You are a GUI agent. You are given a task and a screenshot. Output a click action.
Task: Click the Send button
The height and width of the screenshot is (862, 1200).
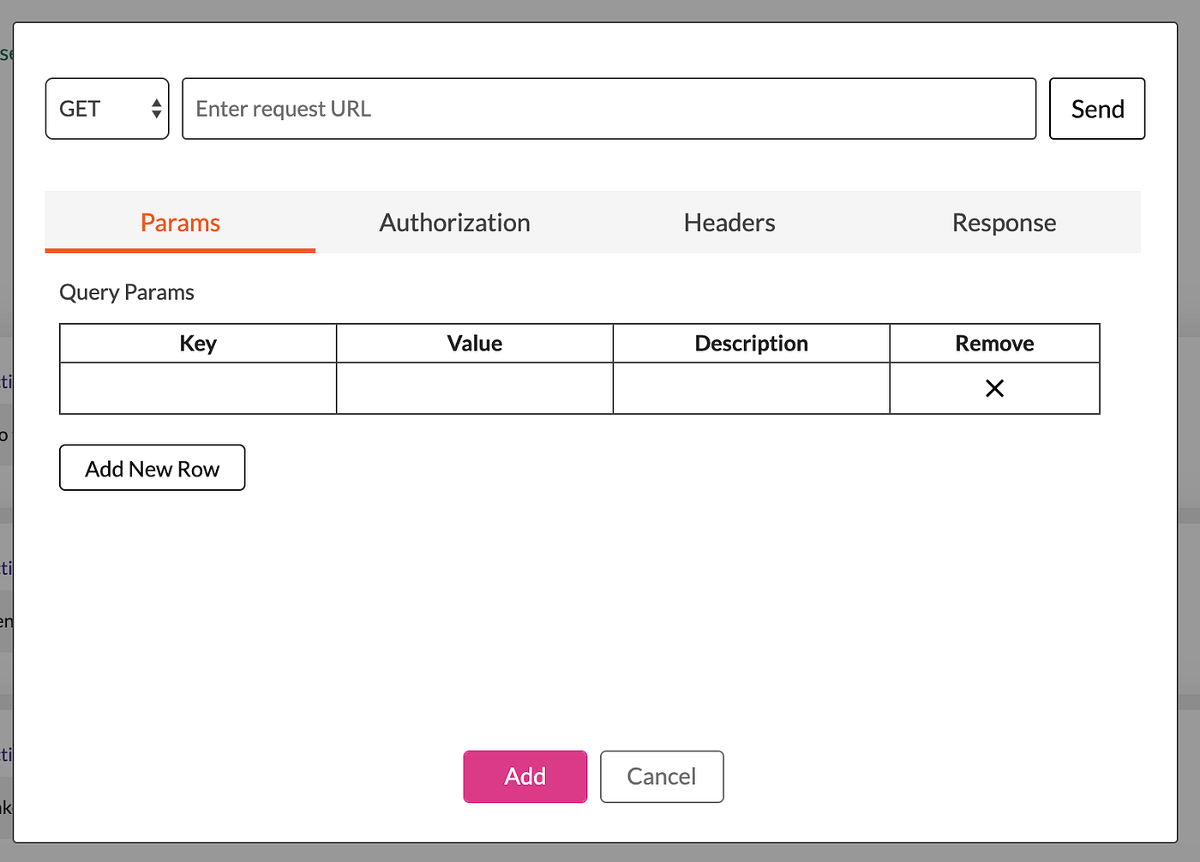[x=1097, y=108]
